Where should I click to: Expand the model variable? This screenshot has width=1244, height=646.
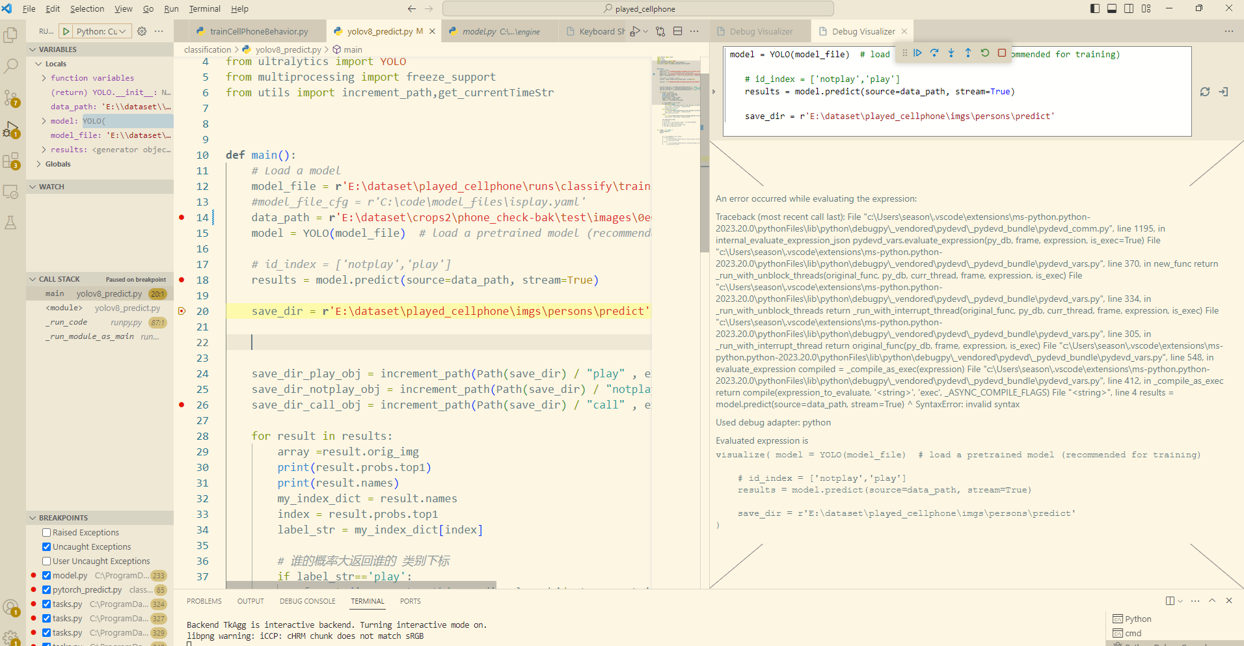tap(44, 121)
